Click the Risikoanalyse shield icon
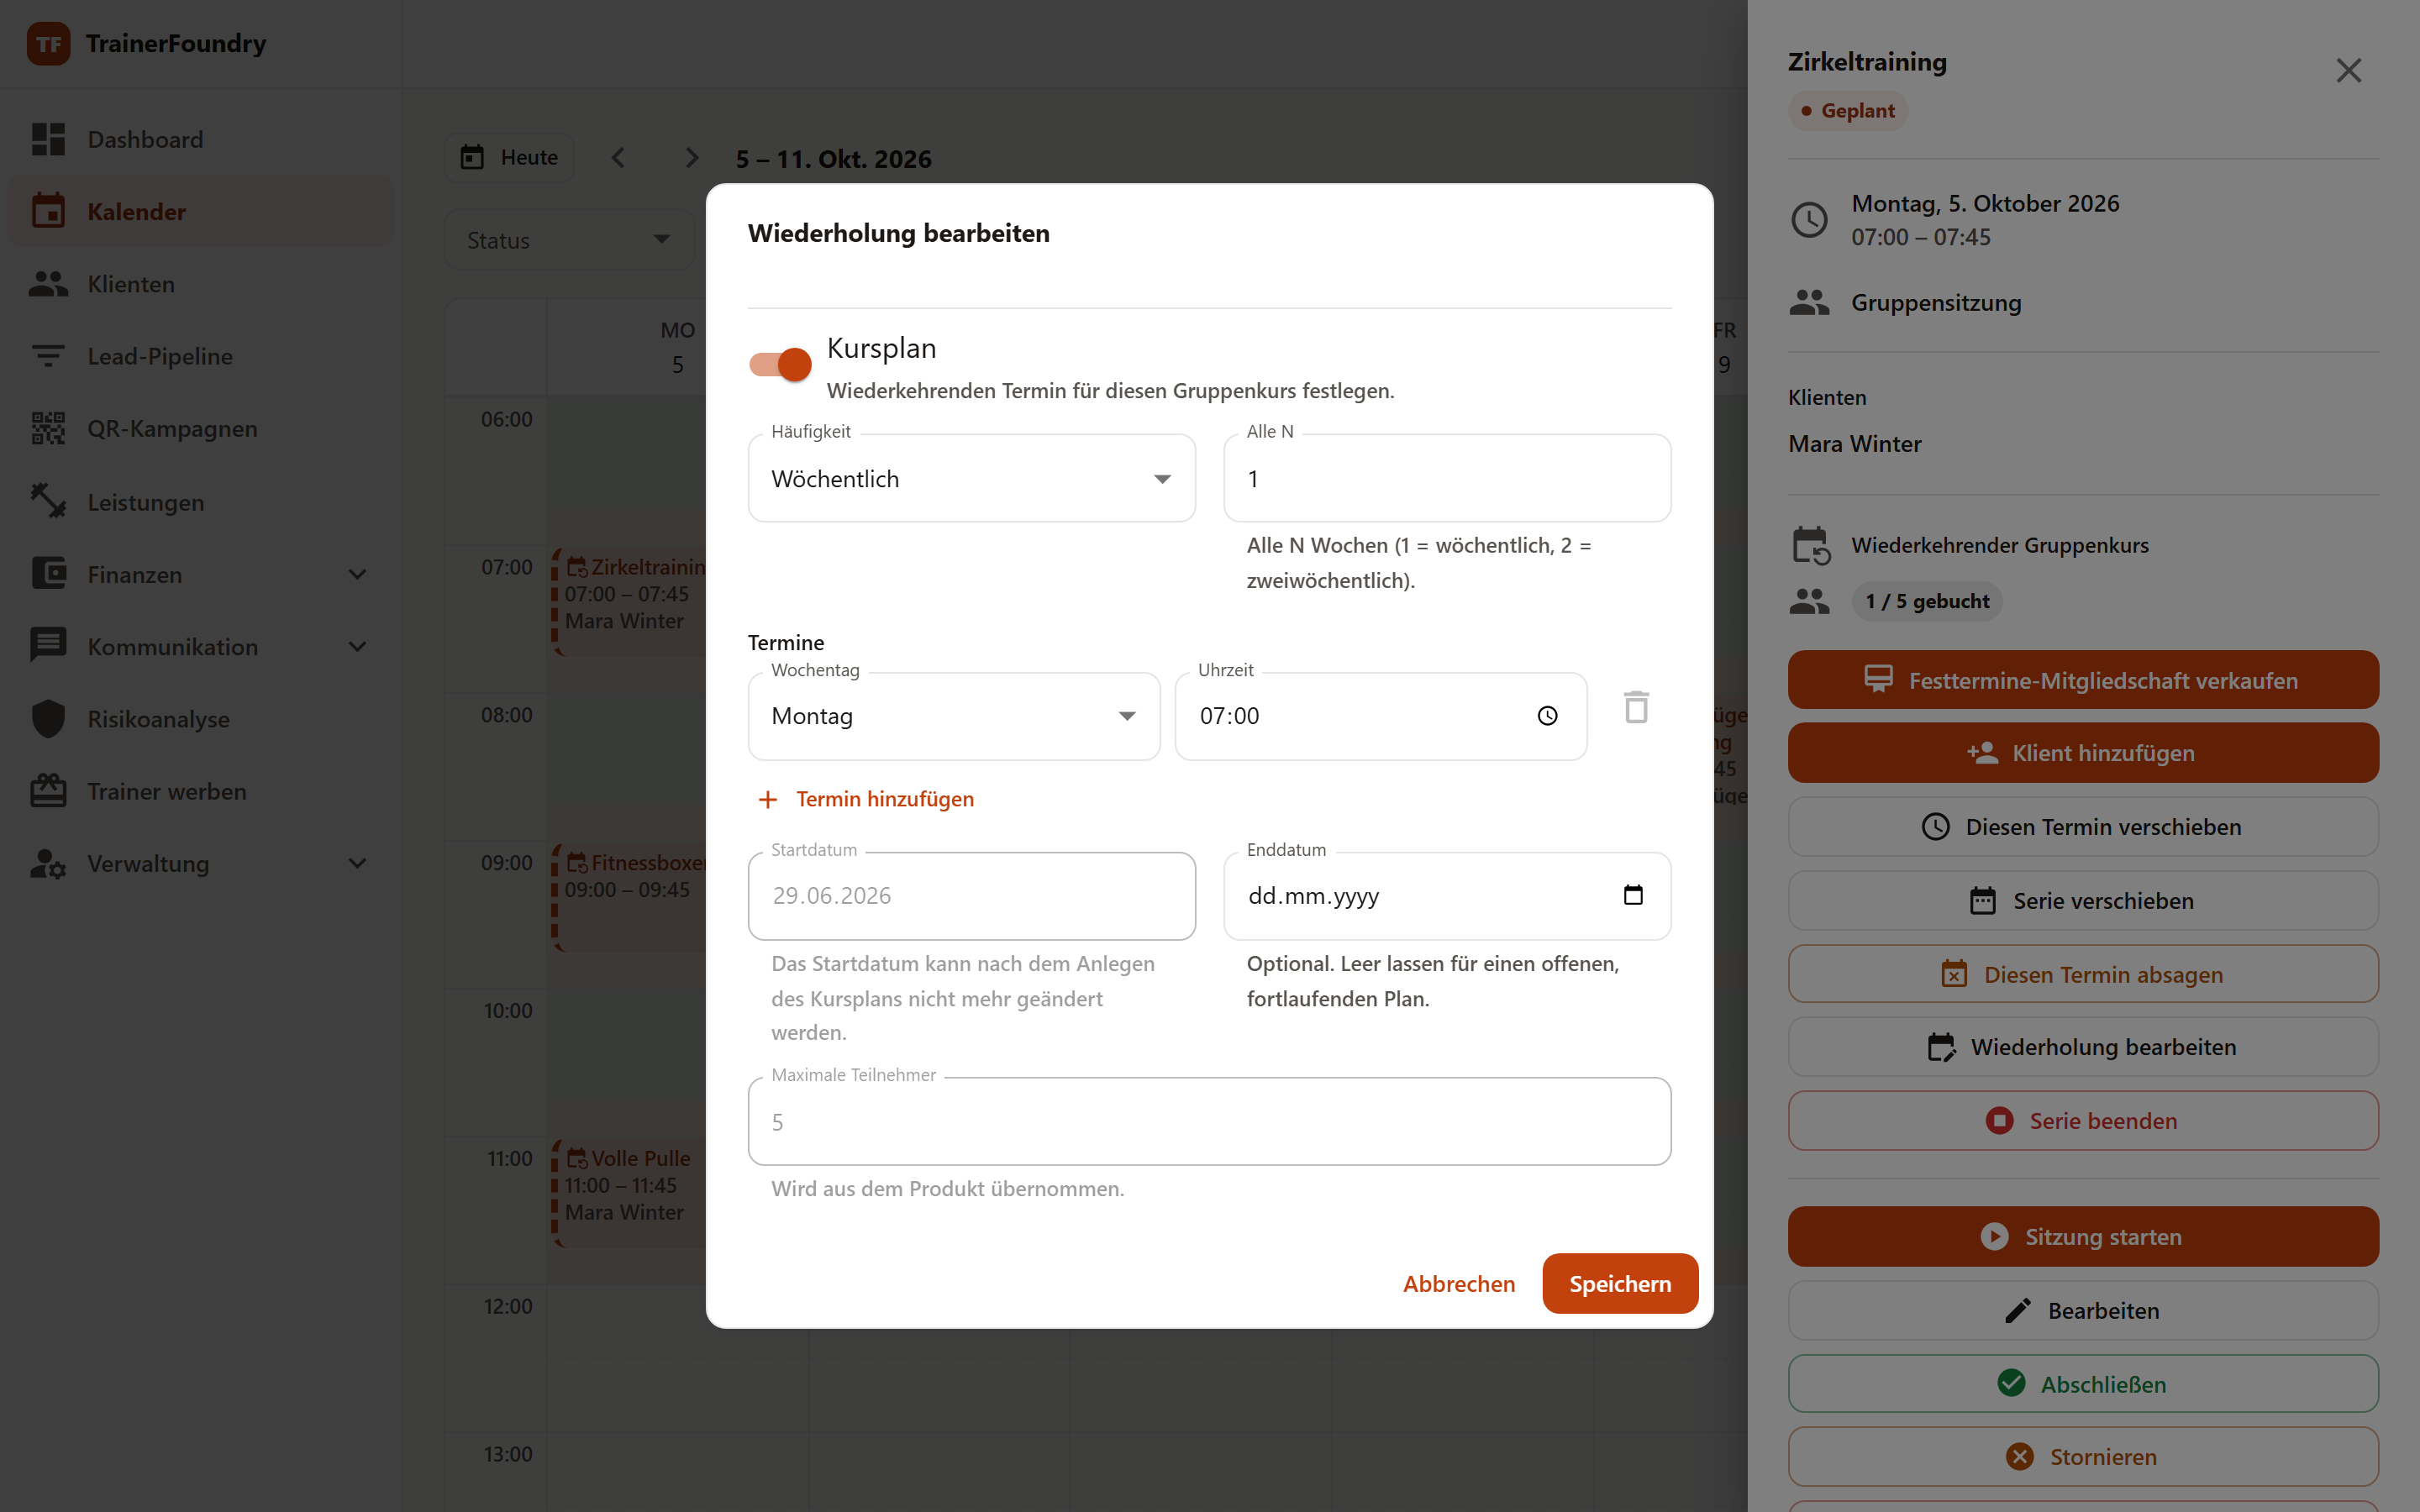 (x=48, y=719)
